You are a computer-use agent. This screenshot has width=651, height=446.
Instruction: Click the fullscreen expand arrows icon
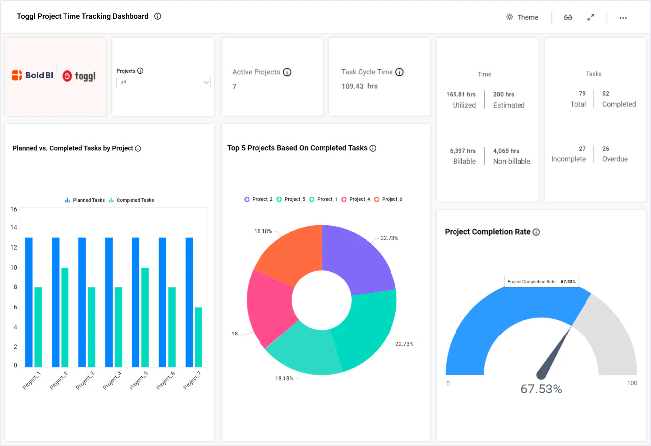tap(591, 17)
